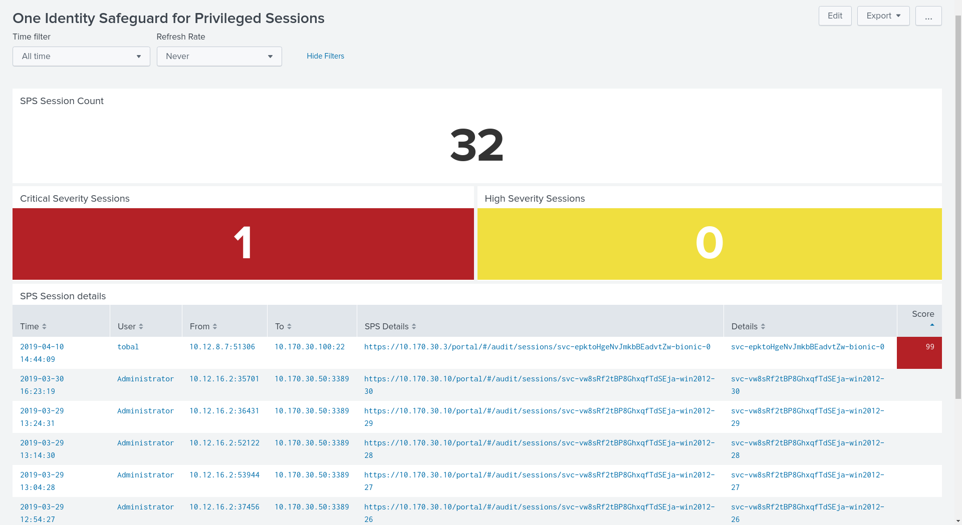Click the red Critical Severity Sessions panel
The width and height of the screenshot is (962, 525).
(243, 244)
